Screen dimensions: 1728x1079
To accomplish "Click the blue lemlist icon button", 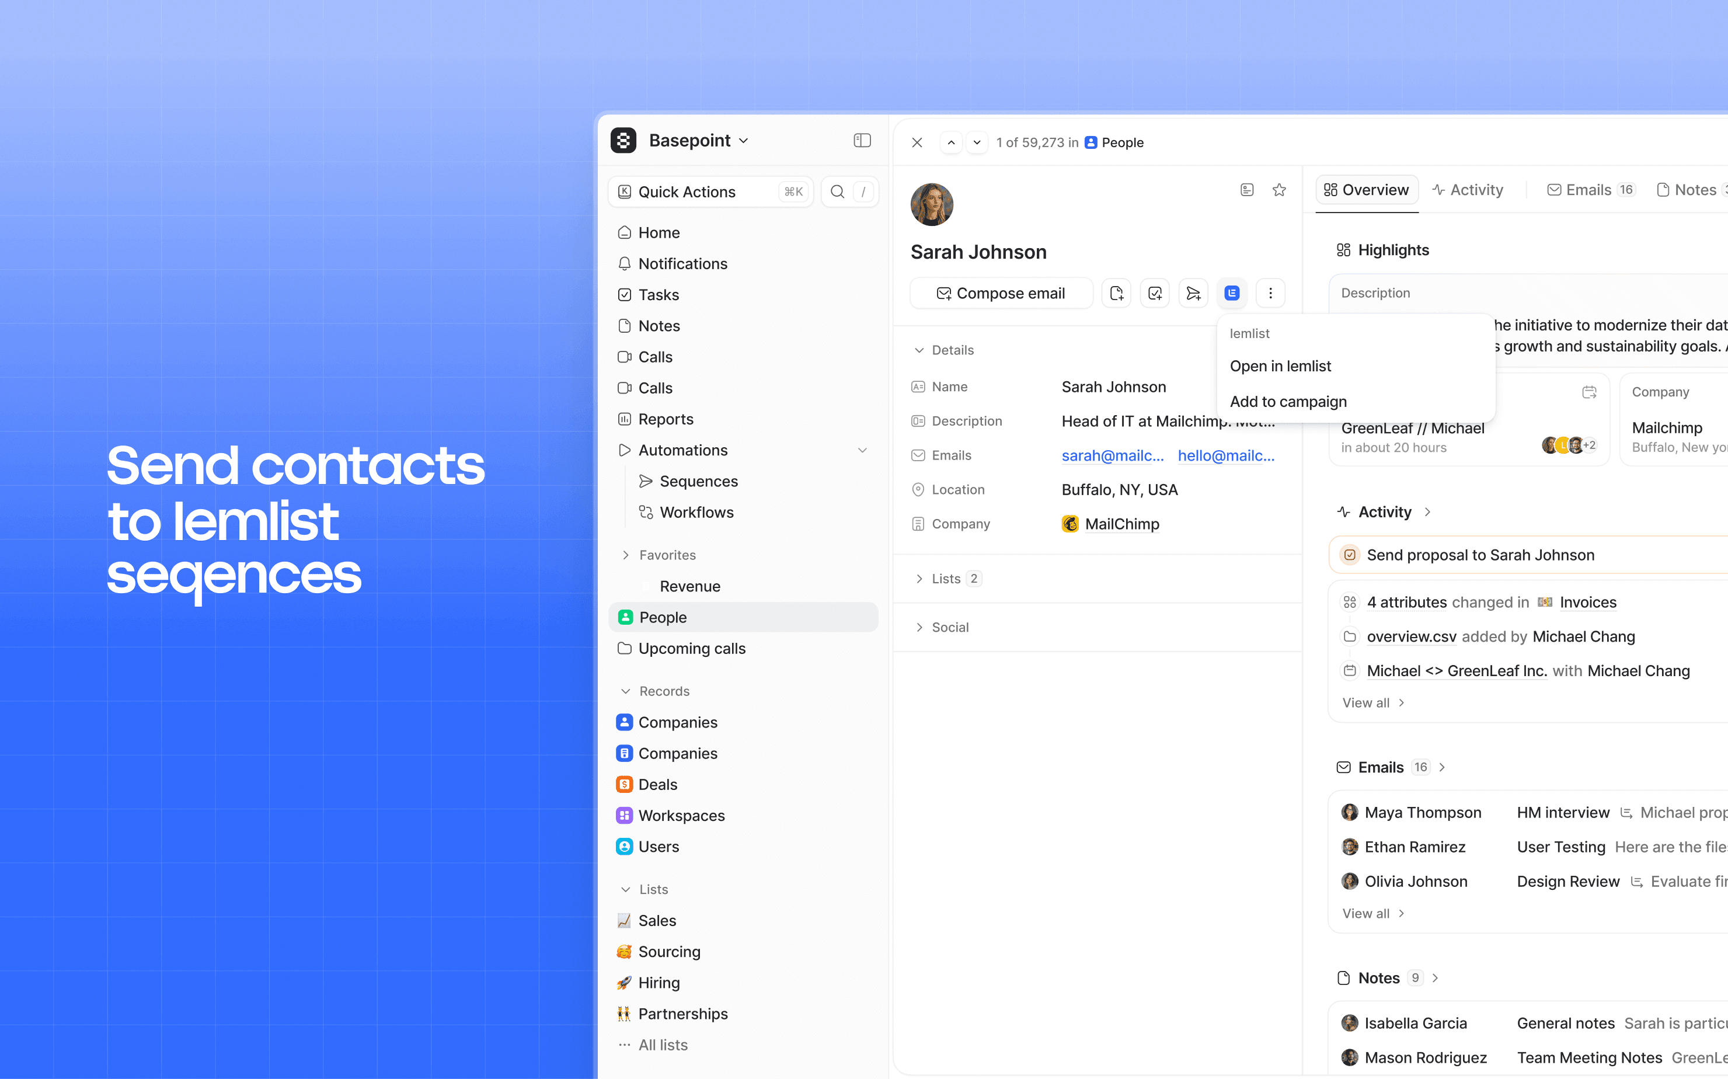I will pyautogui.click(x=1232, y=293).
